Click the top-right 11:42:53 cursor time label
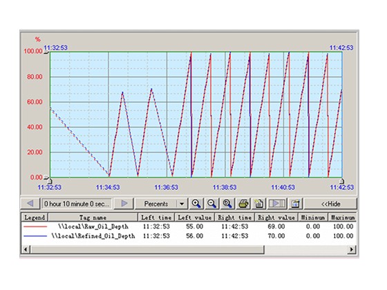Screen dimensions: 387x290 click(x=341, y=48)
